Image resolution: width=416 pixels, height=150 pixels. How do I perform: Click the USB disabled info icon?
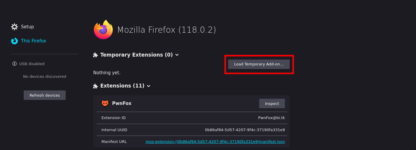pos(14,64)
